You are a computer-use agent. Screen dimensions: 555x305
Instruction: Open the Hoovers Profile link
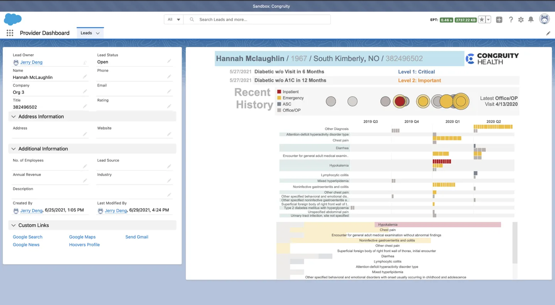pyautogui.click(x=84, y=244)
